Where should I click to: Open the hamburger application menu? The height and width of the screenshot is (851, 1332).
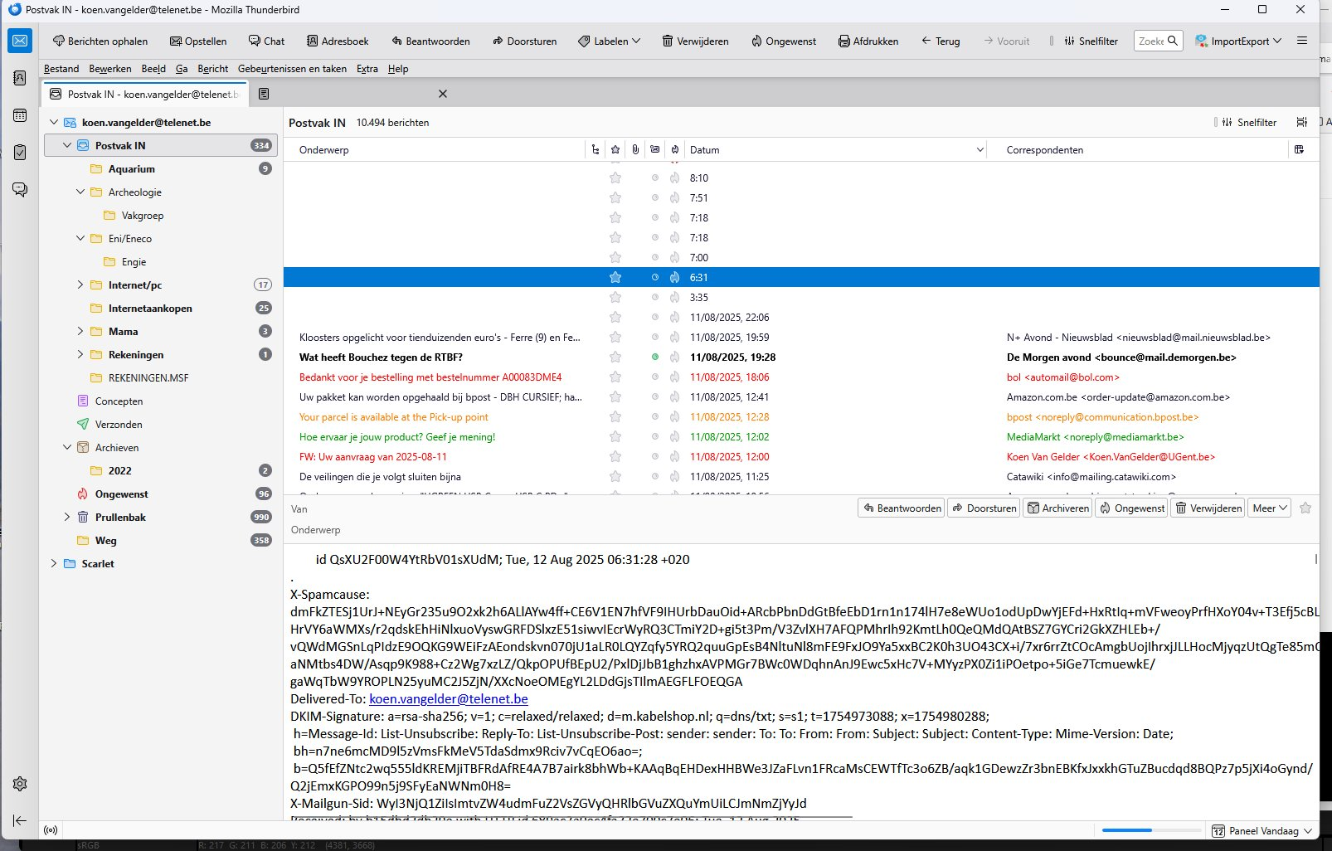(1302, 41)
